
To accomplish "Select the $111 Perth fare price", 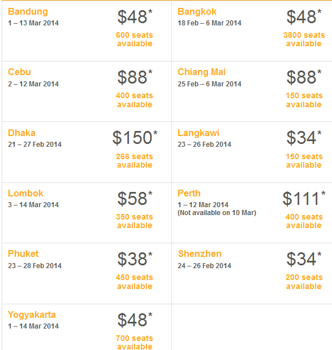I will [x=304, y=198].
